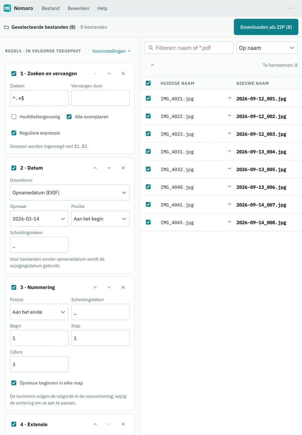Viewport: 302px width, 435px height.
Task: Uncheck Alle exemplaren
Action: point(69,117)
